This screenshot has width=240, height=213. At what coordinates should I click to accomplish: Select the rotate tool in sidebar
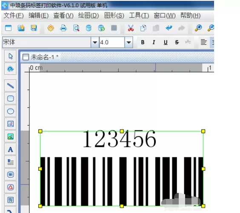point(10,69)
